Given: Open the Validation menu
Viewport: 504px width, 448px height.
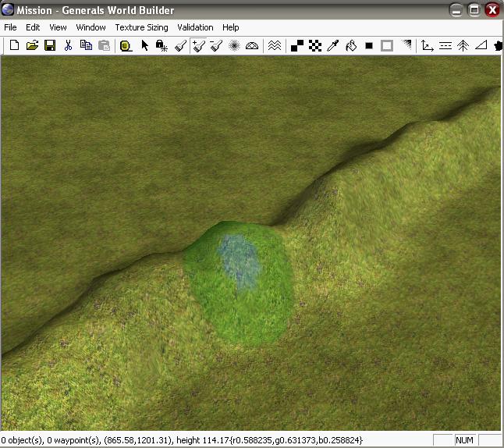Looking at the screenshot, I should coord(195,27).
